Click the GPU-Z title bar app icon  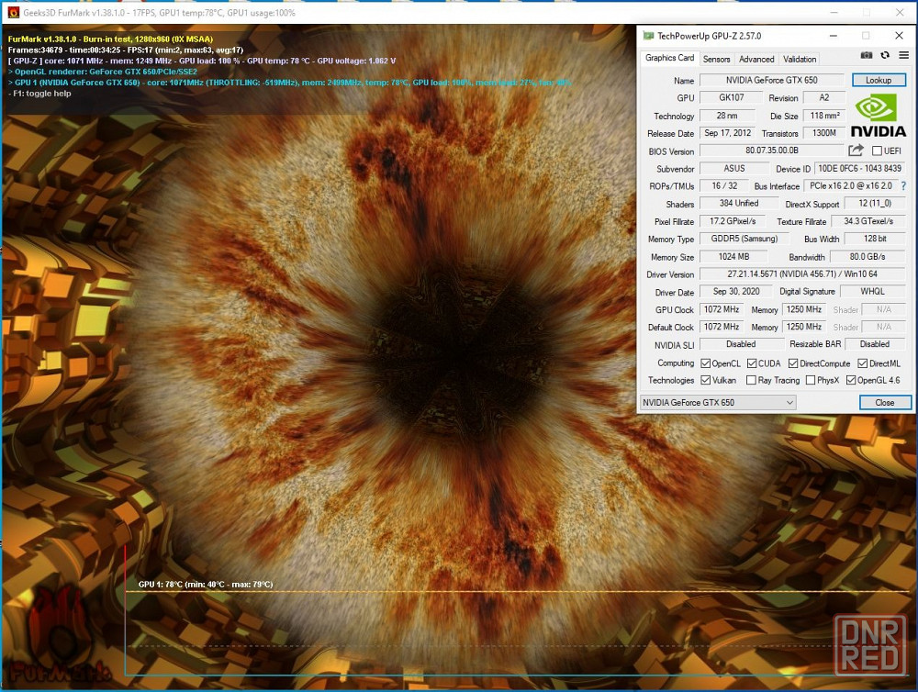[649, 36]
